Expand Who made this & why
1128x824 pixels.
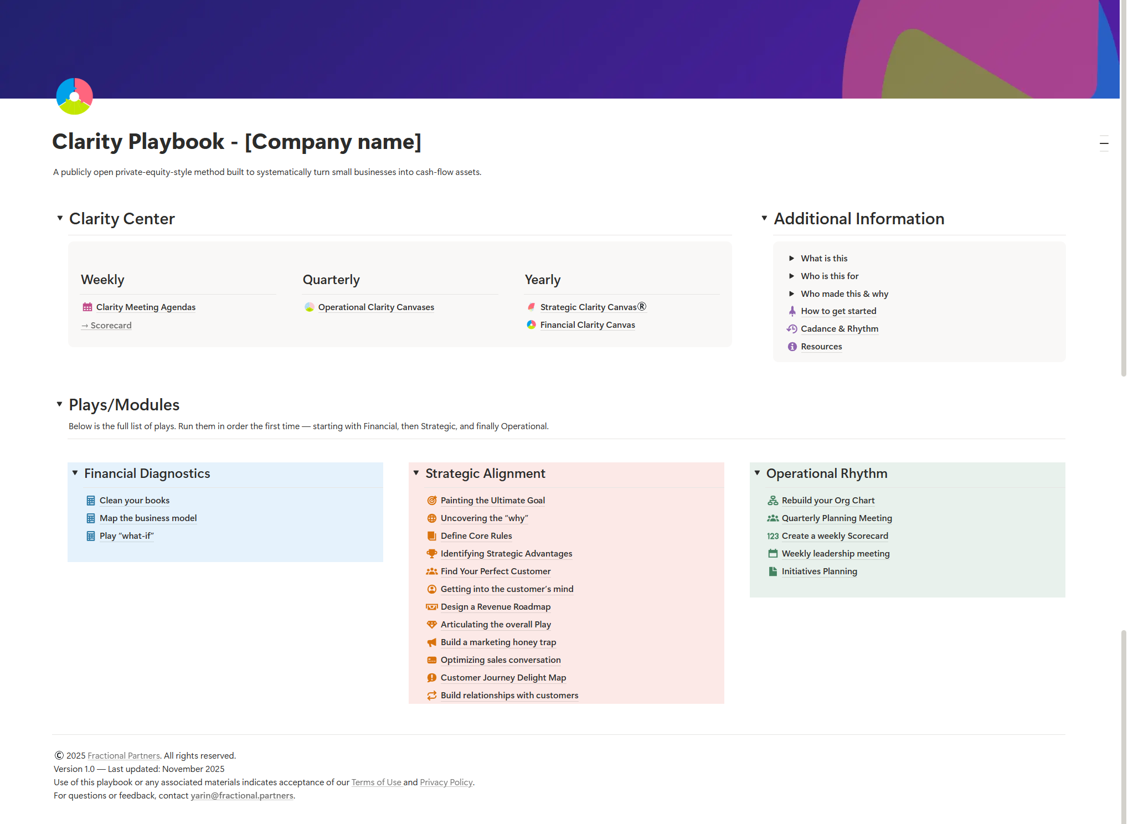point(791,293)
